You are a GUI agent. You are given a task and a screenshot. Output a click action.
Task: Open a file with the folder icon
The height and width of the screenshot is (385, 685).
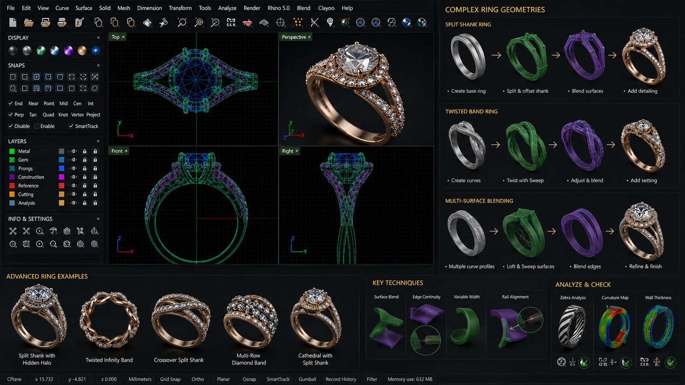point(29,22)
